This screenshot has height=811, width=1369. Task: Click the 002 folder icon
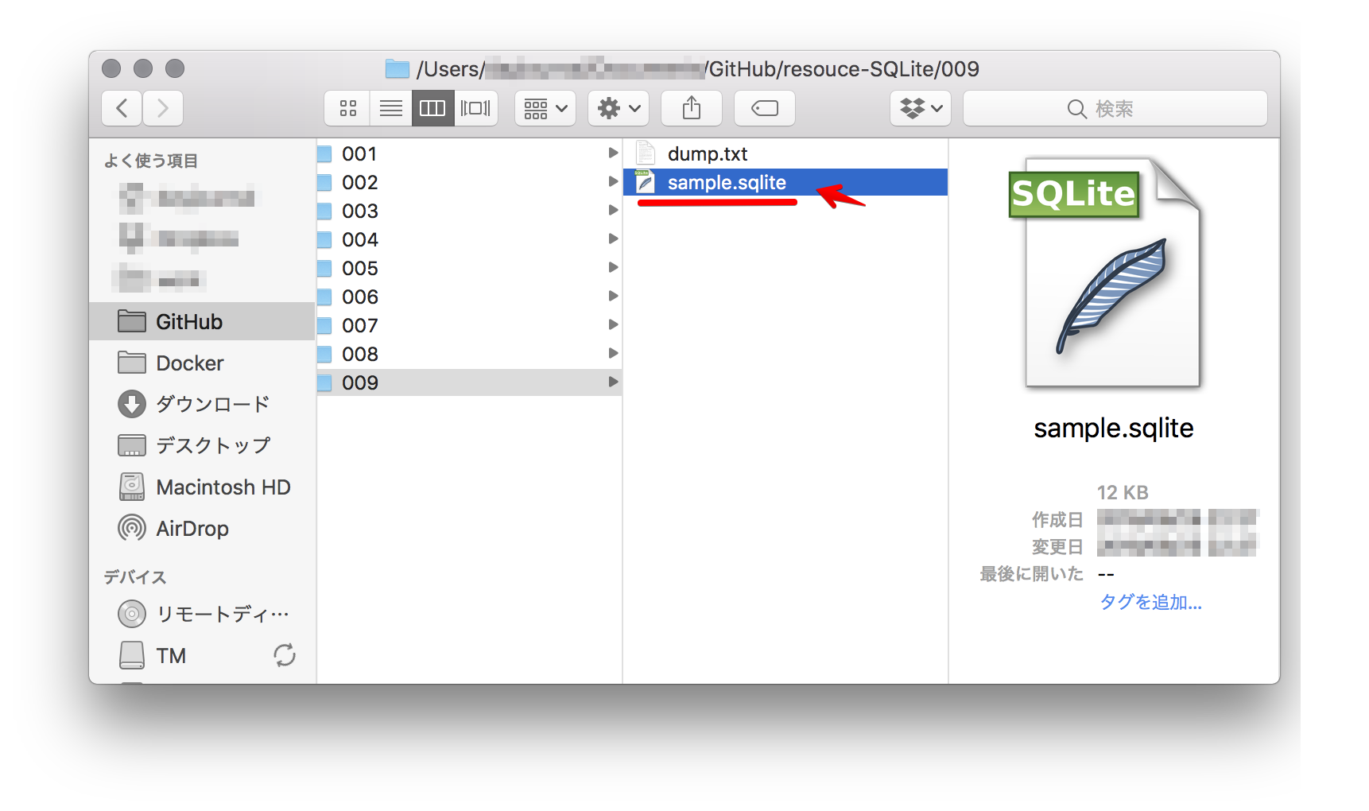pyautogui.click(x=324, y=182)
